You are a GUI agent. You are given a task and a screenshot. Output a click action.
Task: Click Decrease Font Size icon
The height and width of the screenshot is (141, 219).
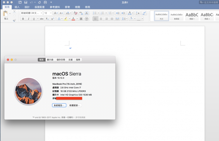point(61,13)
